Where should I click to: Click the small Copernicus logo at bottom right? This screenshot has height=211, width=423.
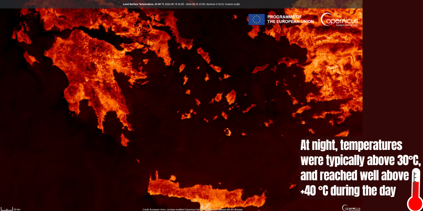pyautogui.click(x=350, y=208)
